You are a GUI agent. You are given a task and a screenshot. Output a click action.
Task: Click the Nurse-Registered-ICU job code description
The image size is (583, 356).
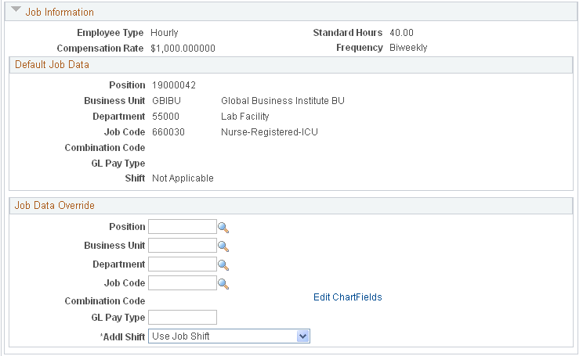270,132
